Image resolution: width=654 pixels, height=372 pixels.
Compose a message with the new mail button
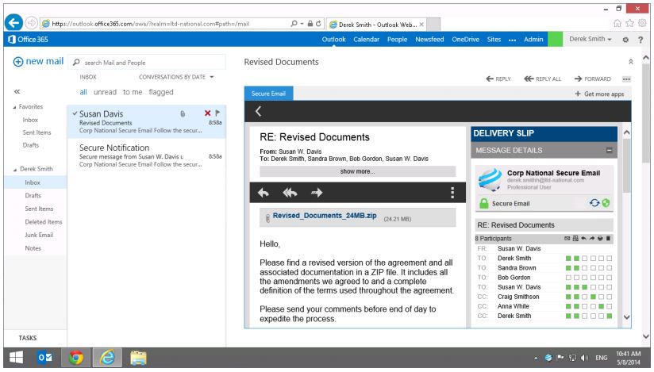[x=38, y=61]
